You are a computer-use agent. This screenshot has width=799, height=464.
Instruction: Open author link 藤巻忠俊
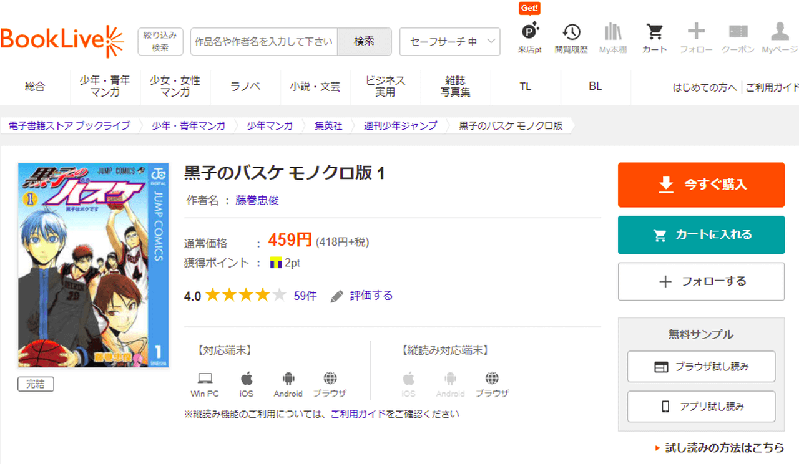[257, 200]
